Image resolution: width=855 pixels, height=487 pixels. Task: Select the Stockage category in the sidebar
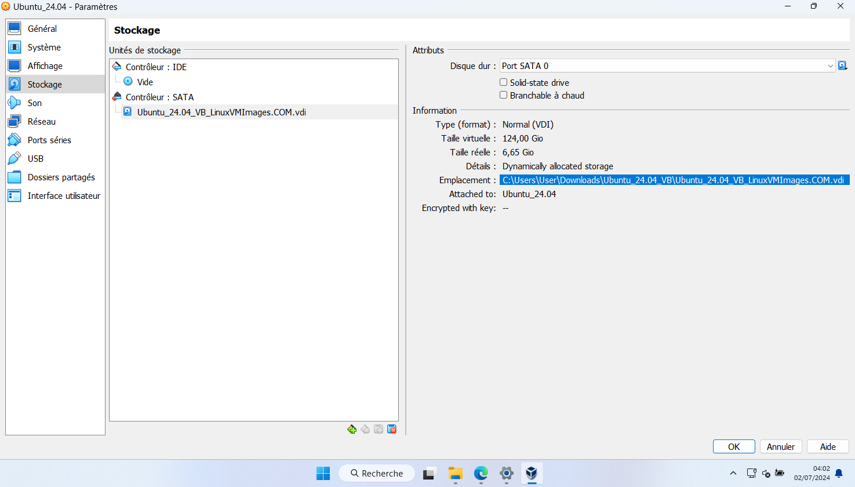(55, 84)
